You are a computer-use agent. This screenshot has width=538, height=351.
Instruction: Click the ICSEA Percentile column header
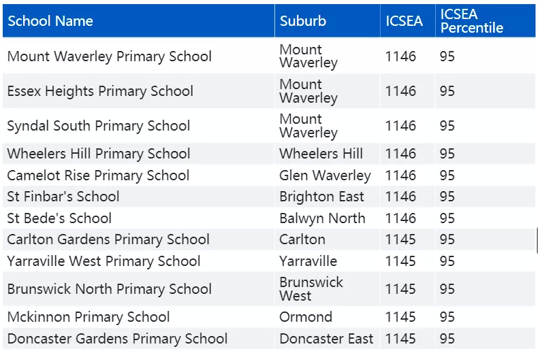tap(472, 21)
